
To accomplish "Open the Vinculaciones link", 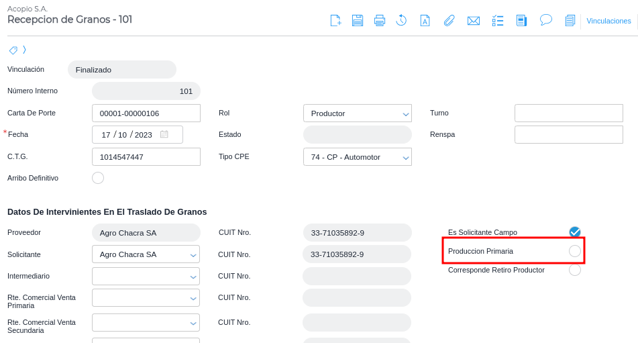I will coord(608,21).
